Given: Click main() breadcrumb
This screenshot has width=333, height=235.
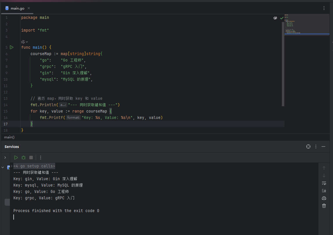Looking at the screenshot, I should [x=9, y=137].
